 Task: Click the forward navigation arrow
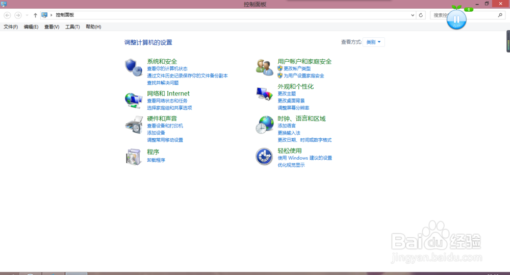click(18, 15)
